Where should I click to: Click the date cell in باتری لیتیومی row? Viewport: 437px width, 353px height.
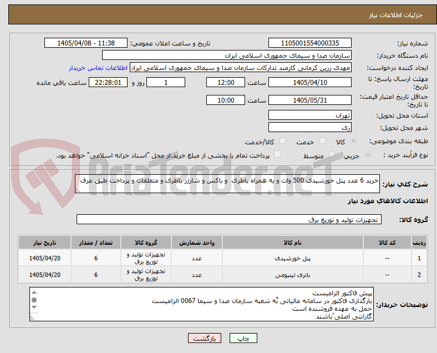tap(44, 275)
